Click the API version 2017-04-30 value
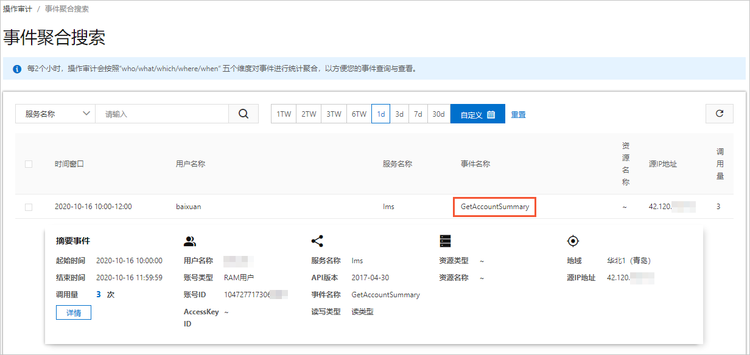This screenshot has height=355, width=750. [370, 278]
